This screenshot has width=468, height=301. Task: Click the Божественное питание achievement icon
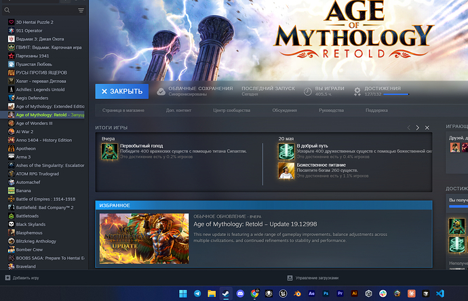[x=286, y=171]
